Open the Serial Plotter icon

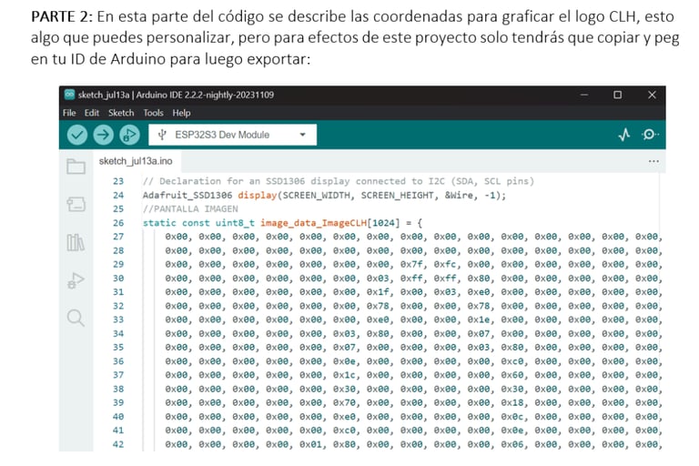pyautogui.click(x=624, y=134)
